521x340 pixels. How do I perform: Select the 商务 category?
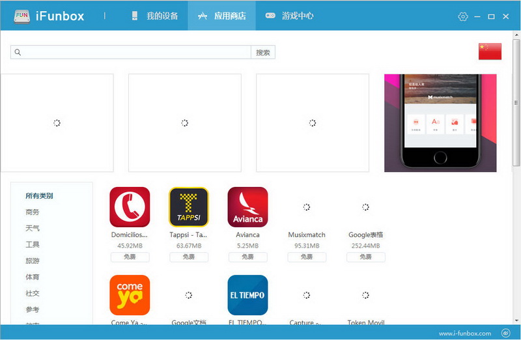[32, 212]
